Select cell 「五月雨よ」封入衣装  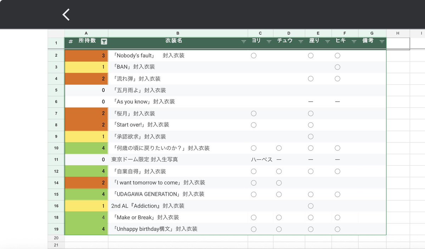click(178, 90)
